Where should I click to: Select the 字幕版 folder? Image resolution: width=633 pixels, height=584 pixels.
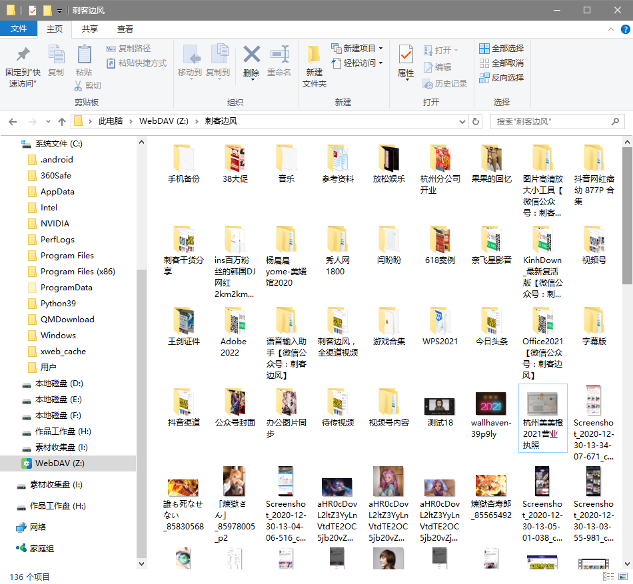(x=594, y=327)
